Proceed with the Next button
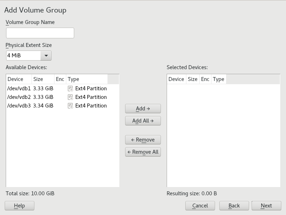 [x=266, y=206]
